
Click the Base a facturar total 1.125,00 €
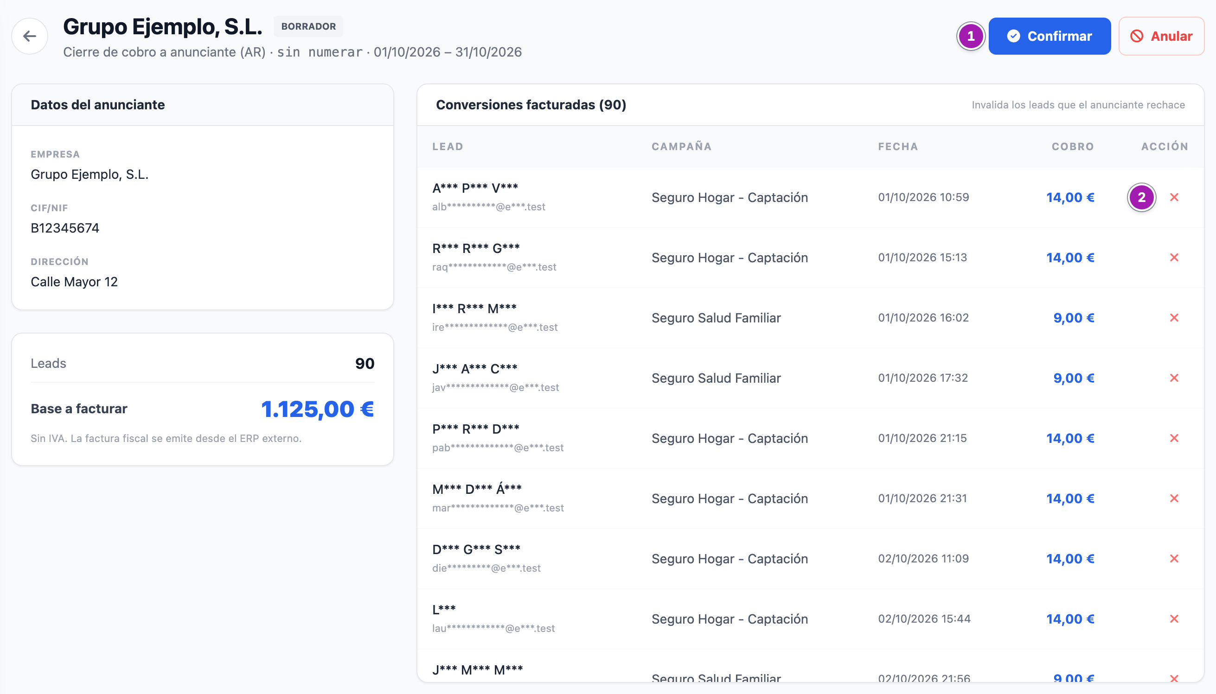317,409
